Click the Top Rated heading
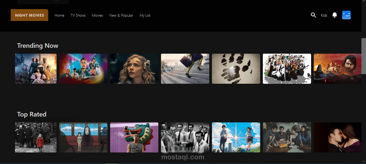The image size is (366, 164). [32, 114]
